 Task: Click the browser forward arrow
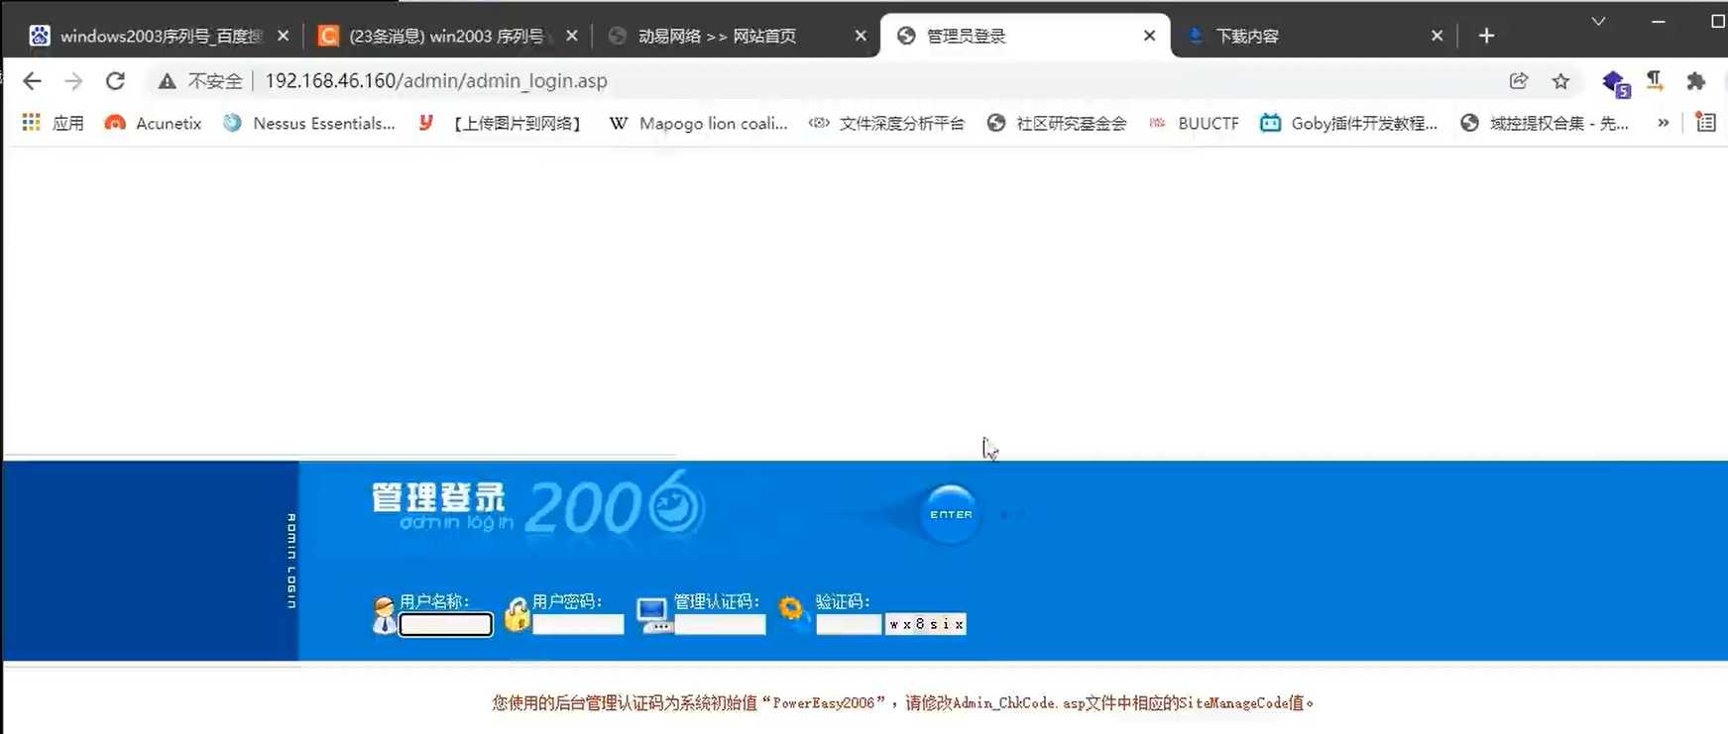(73, 81)
